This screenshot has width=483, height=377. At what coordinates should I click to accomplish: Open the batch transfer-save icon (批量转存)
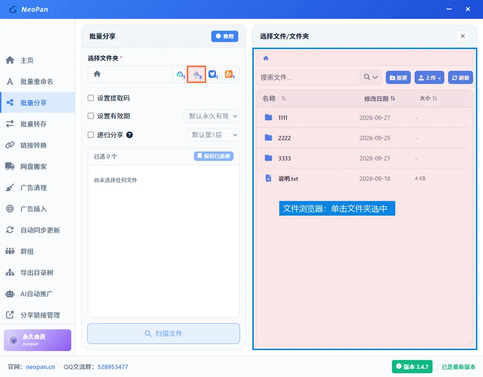[x=10, y=124]
